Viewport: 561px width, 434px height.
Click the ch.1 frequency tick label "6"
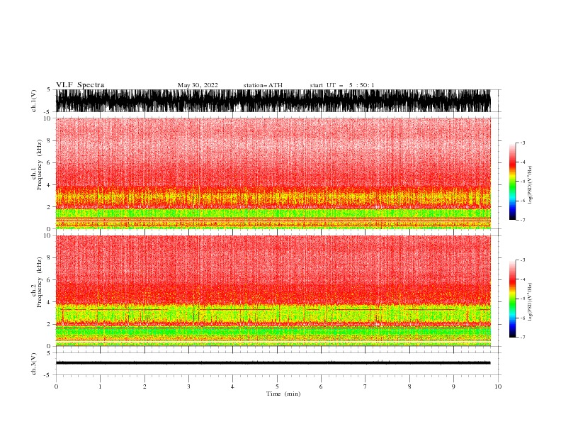click(49, 162)
